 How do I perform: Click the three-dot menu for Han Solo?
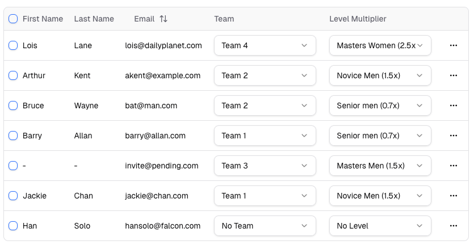(453, 226)
